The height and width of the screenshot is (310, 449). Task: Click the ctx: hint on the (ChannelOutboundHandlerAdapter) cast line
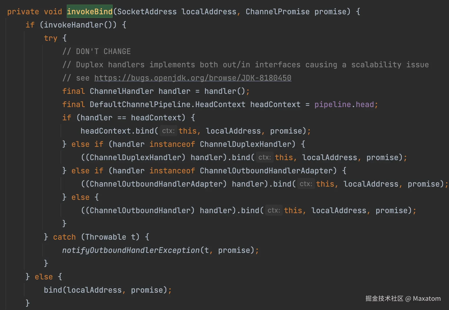[x=306, y=184]
